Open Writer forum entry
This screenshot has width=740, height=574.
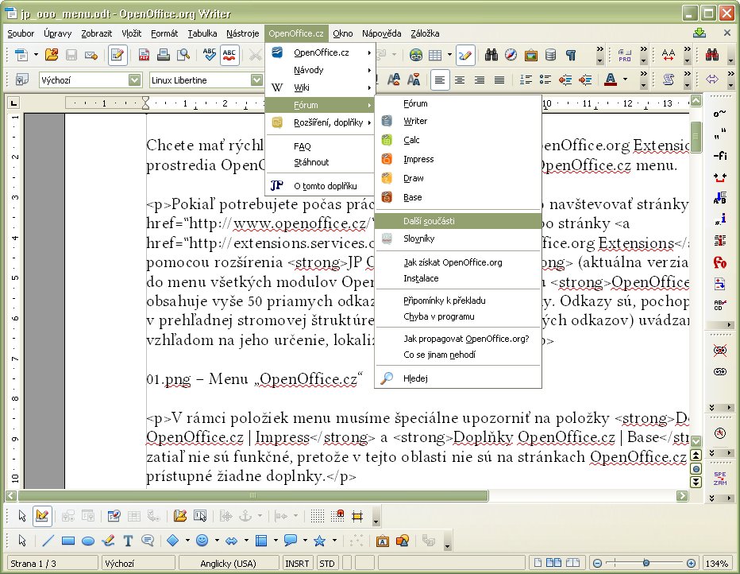click(x=458, y=122)
